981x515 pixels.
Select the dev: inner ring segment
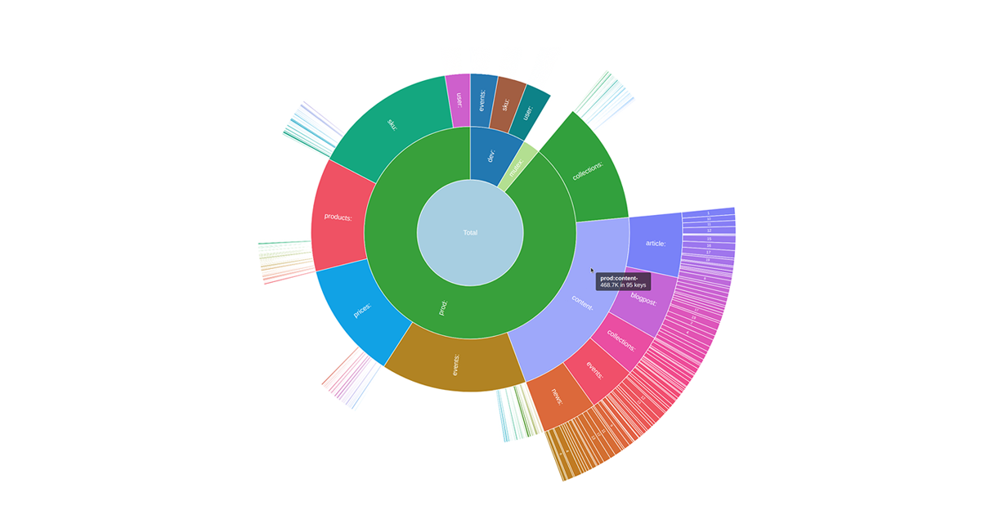490,155
